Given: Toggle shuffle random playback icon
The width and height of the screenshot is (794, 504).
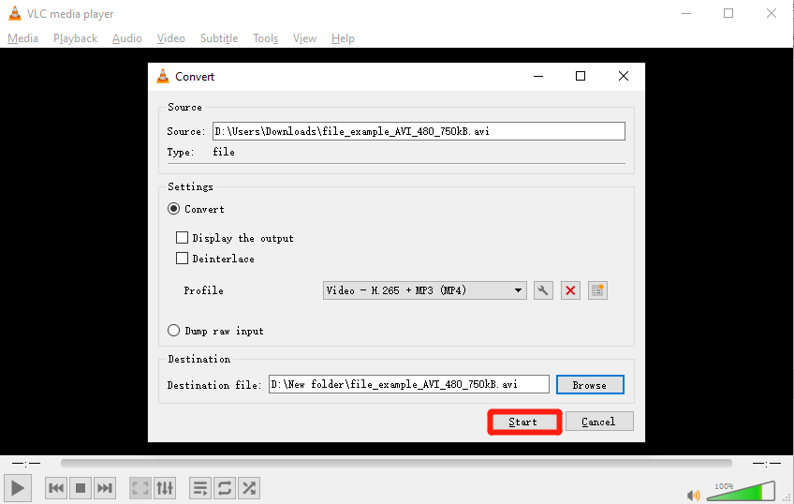Looking at the screenshot, I should pos(249,488).
